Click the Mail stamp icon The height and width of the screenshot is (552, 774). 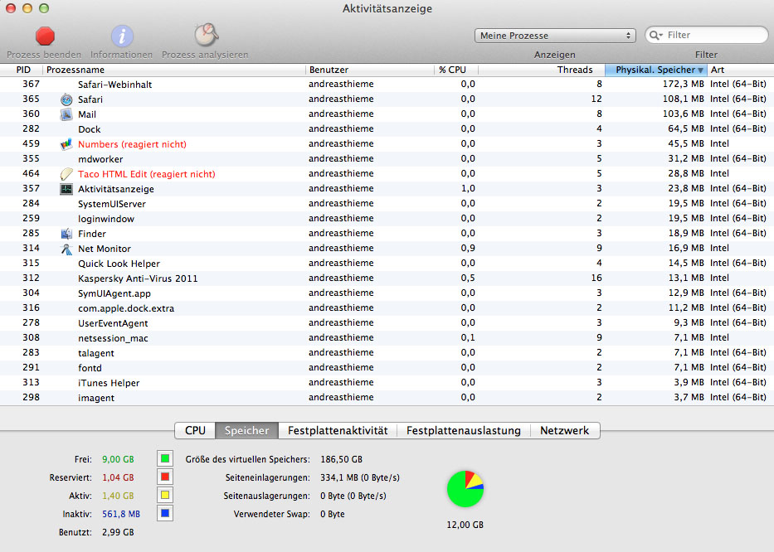(66, 114)
